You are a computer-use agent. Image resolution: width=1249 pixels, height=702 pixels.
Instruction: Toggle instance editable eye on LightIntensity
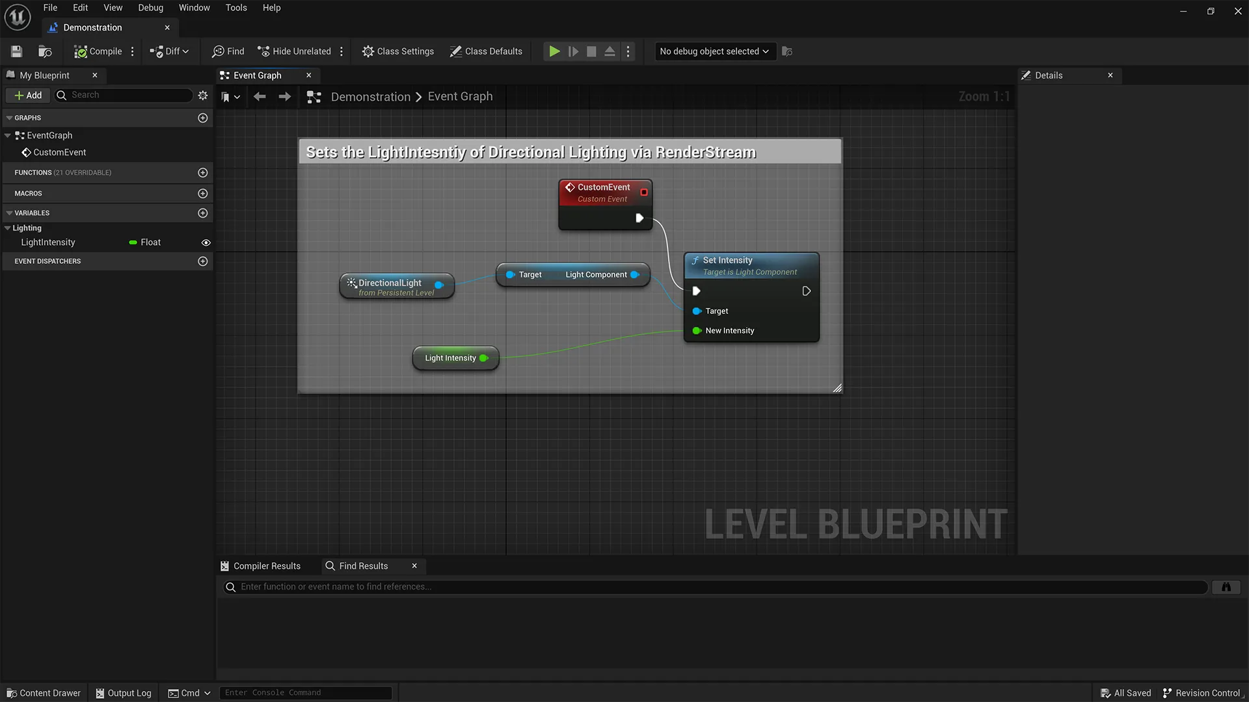click(206, 242)
